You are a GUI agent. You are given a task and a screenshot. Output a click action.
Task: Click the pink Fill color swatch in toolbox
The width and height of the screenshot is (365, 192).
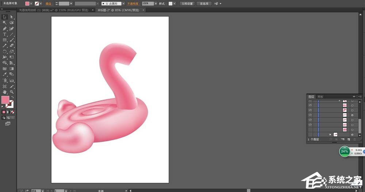(5, 100)
